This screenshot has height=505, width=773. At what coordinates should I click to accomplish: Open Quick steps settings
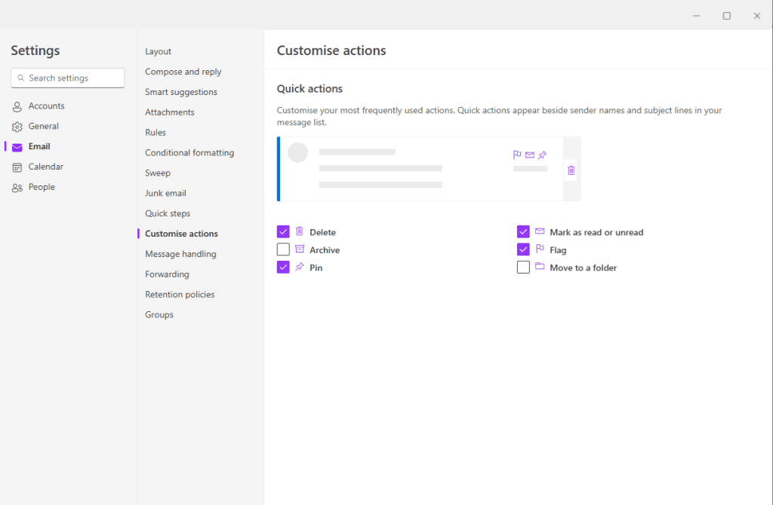[168, 213]
